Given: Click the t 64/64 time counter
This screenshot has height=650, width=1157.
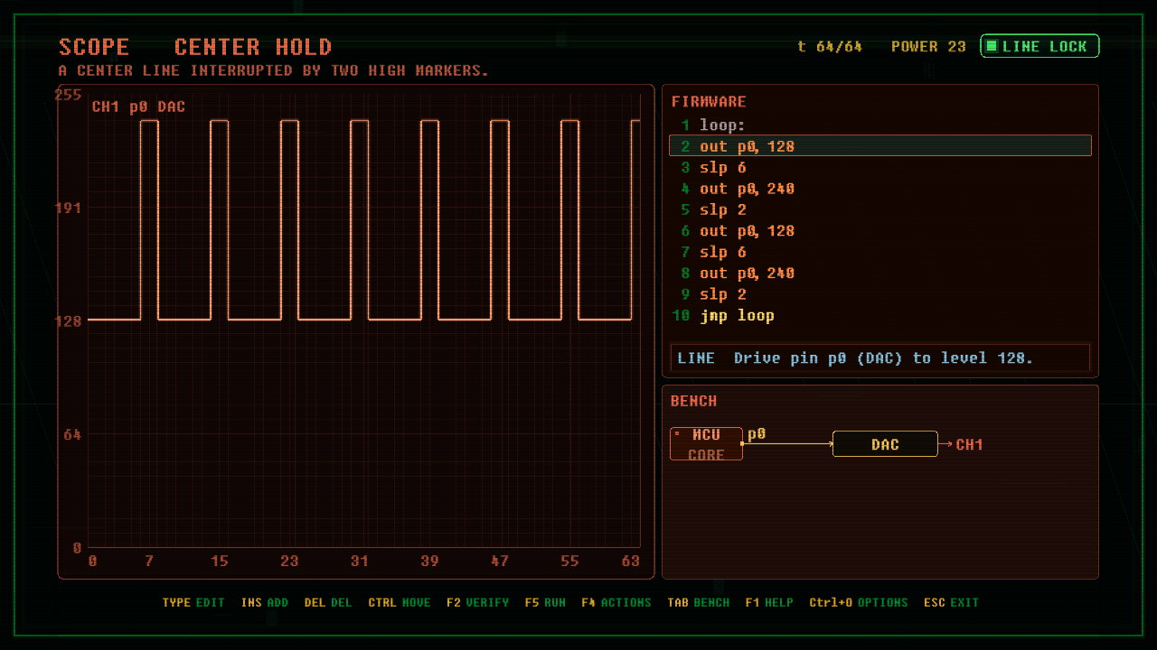Looking at the screenshot, I should point(830,46).
